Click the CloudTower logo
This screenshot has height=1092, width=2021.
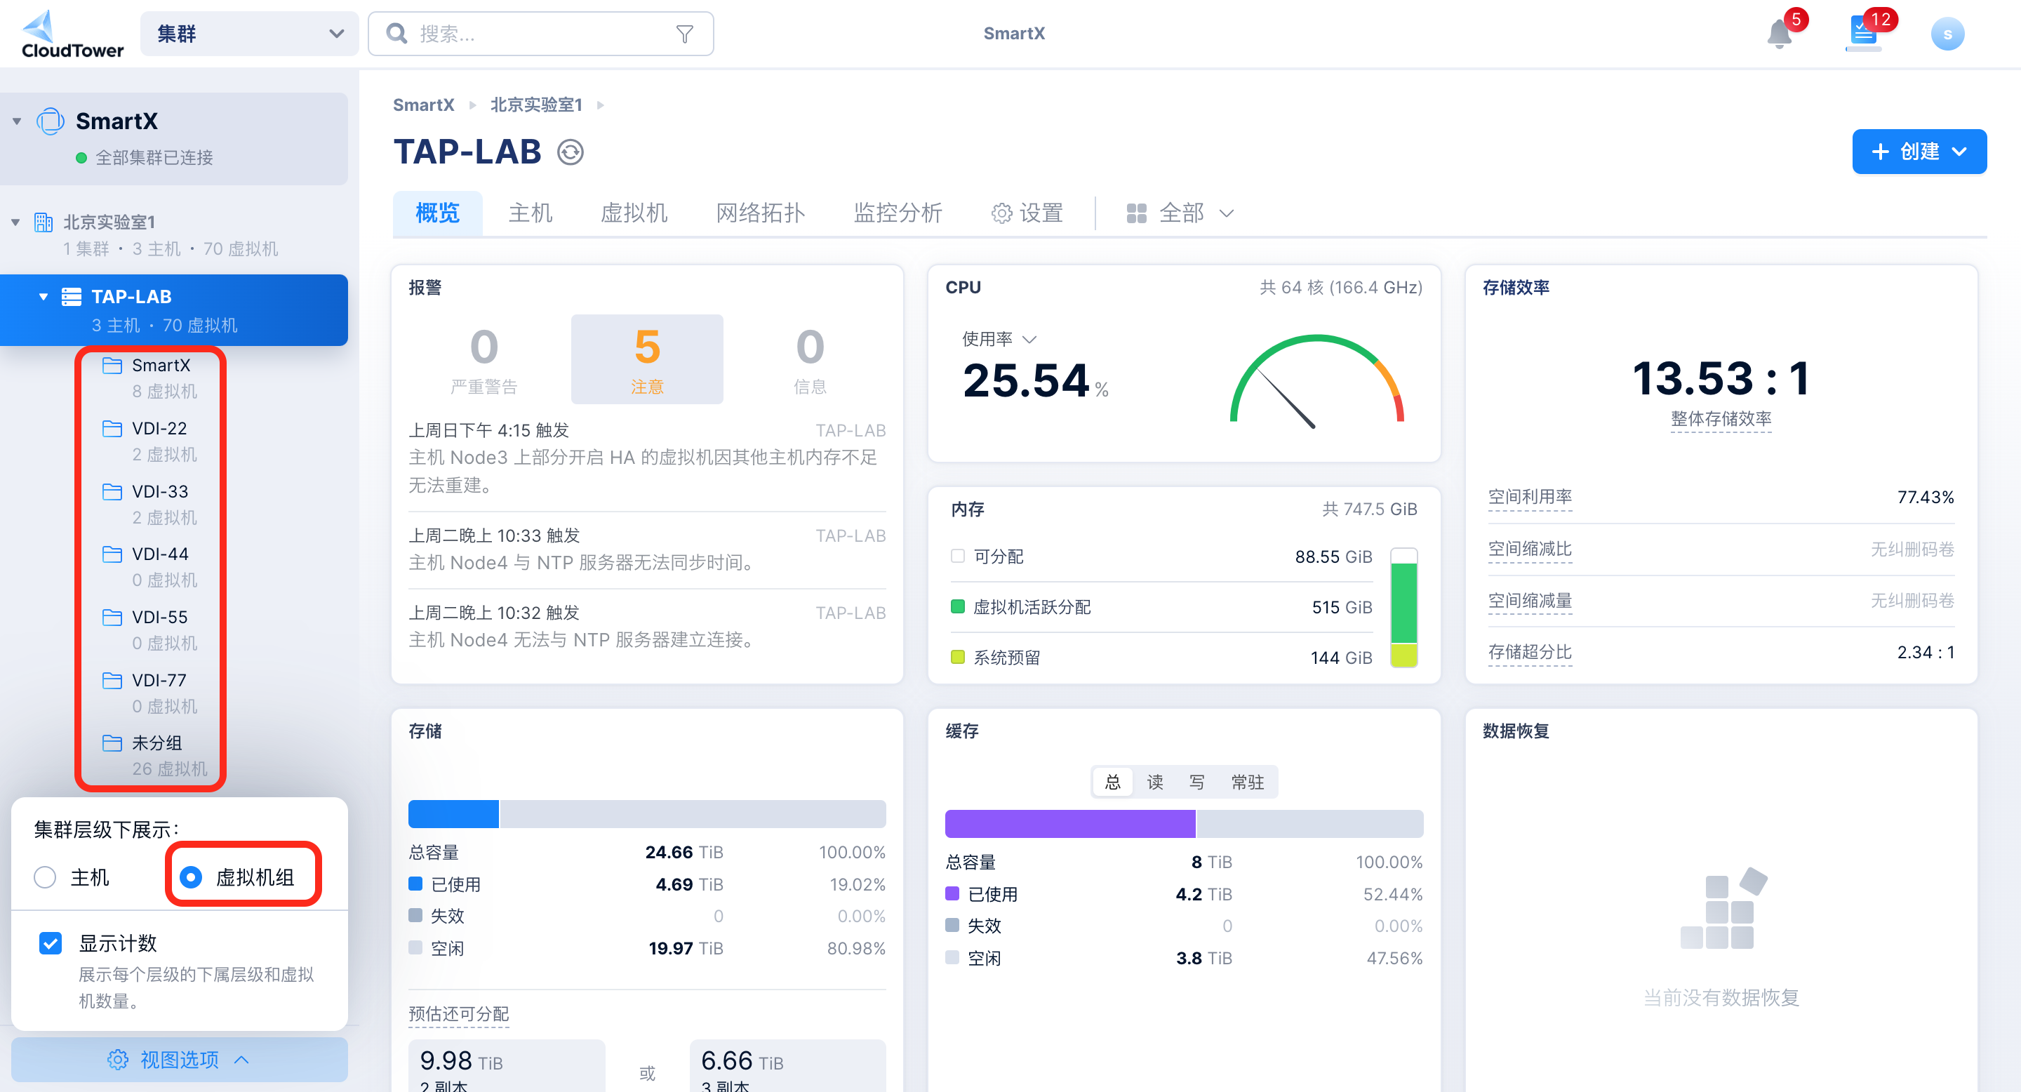click(72, 34)
